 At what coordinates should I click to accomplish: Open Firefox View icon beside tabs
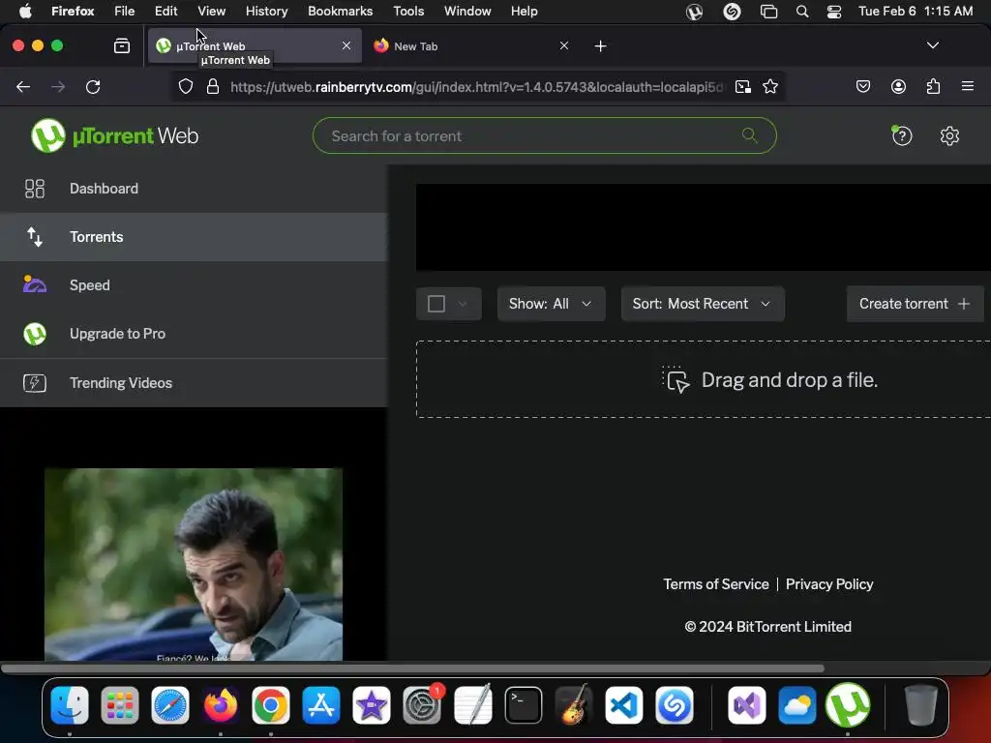click(122, 45)
